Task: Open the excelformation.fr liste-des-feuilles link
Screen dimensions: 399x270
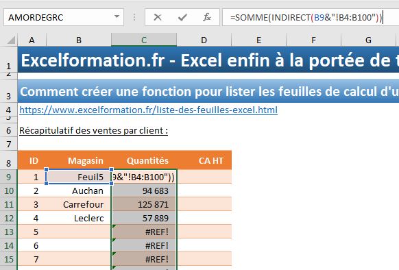Action: click(148, 110)
